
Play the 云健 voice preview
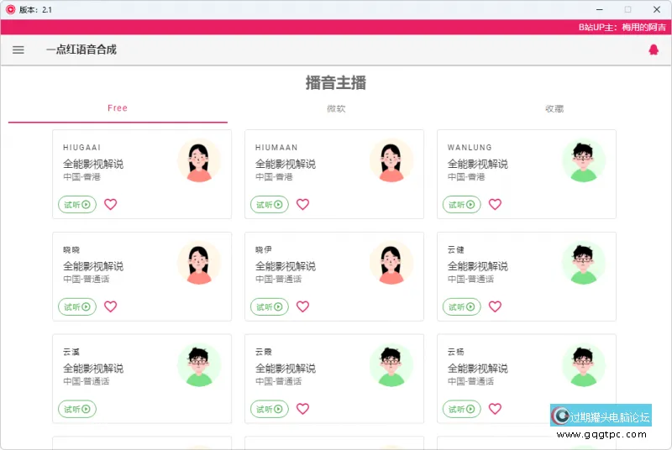[x=462, y=306]
